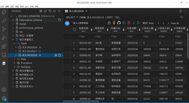Open the 查看 menu
The image size is (189, 103).
17,6
